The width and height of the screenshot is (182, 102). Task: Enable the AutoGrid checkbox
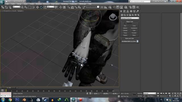(x=125, y=24)
